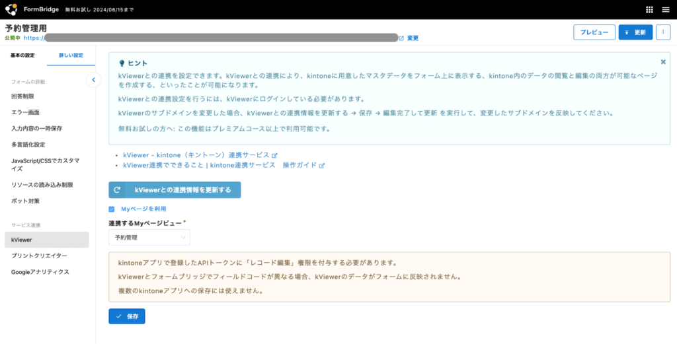Viewport: 677px width, 344px height.
Task: Click external link icon after 操作ガイド link
Action: pos(321,166)
